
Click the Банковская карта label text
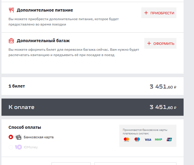pos(39,137)
